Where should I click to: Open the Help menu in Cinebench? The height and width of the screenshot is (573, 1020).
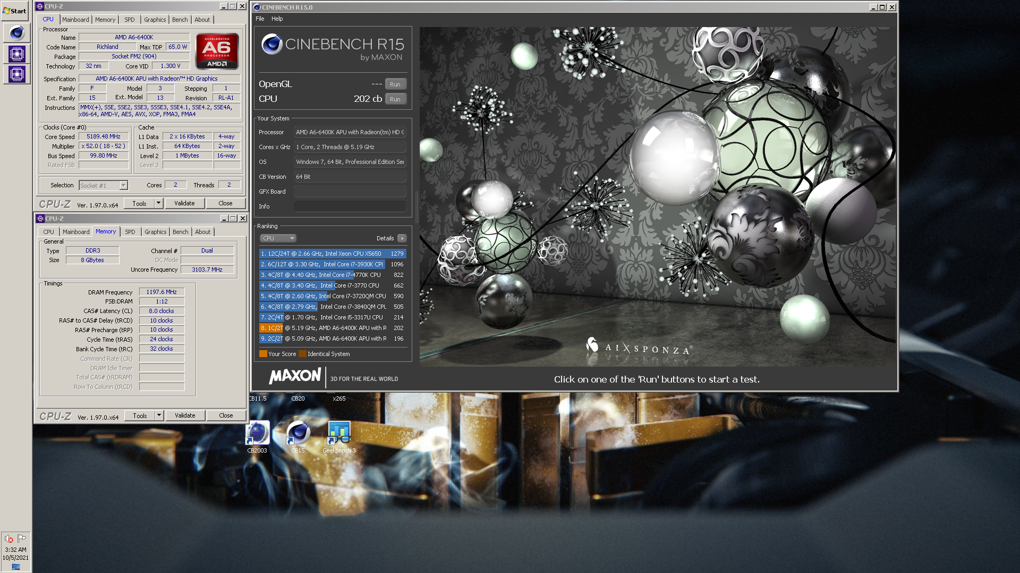[277, 19]
